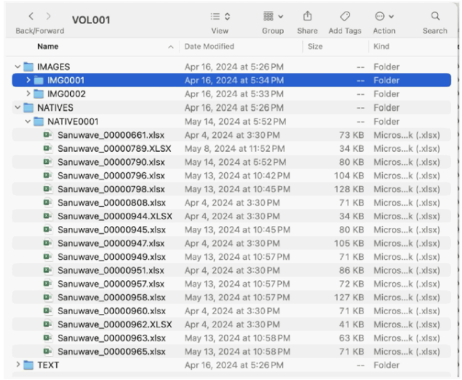Collapse the NATIVE0001 folder disclosure arrow
Image resolution: width=462 pixels, height=380 pixels.
pyautogui.click(x=28, y=121)
